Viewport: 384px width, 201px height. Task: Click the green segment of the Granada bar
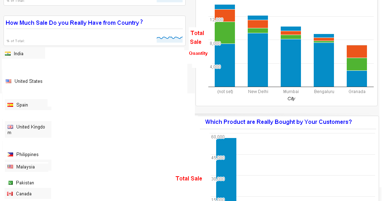(x=357, y=64)
